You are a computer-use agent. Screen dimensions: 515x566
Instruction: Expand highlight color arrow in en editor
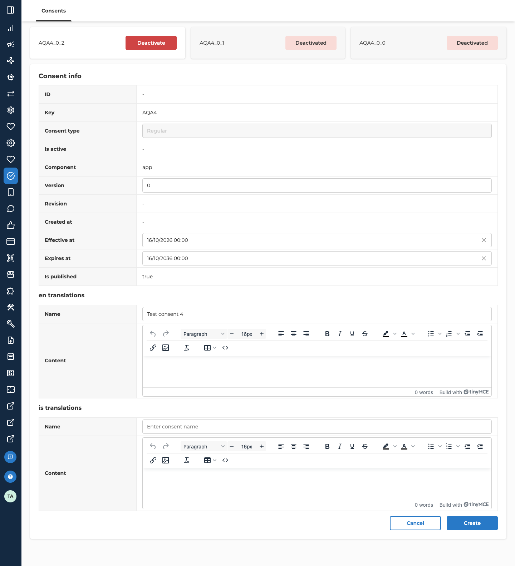tap(395, 334)
